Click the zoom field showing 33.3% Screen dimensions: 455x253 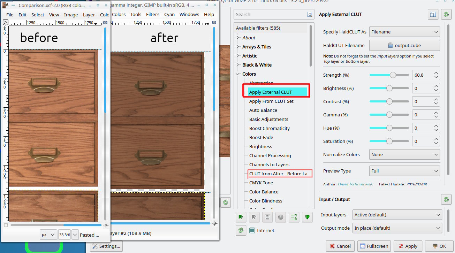point(65,235)
